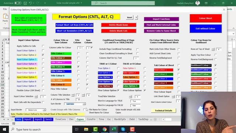Check Apply Outline to Cells
The height and width of the screenshot is (133, 236).
click(x=43, y=46)
